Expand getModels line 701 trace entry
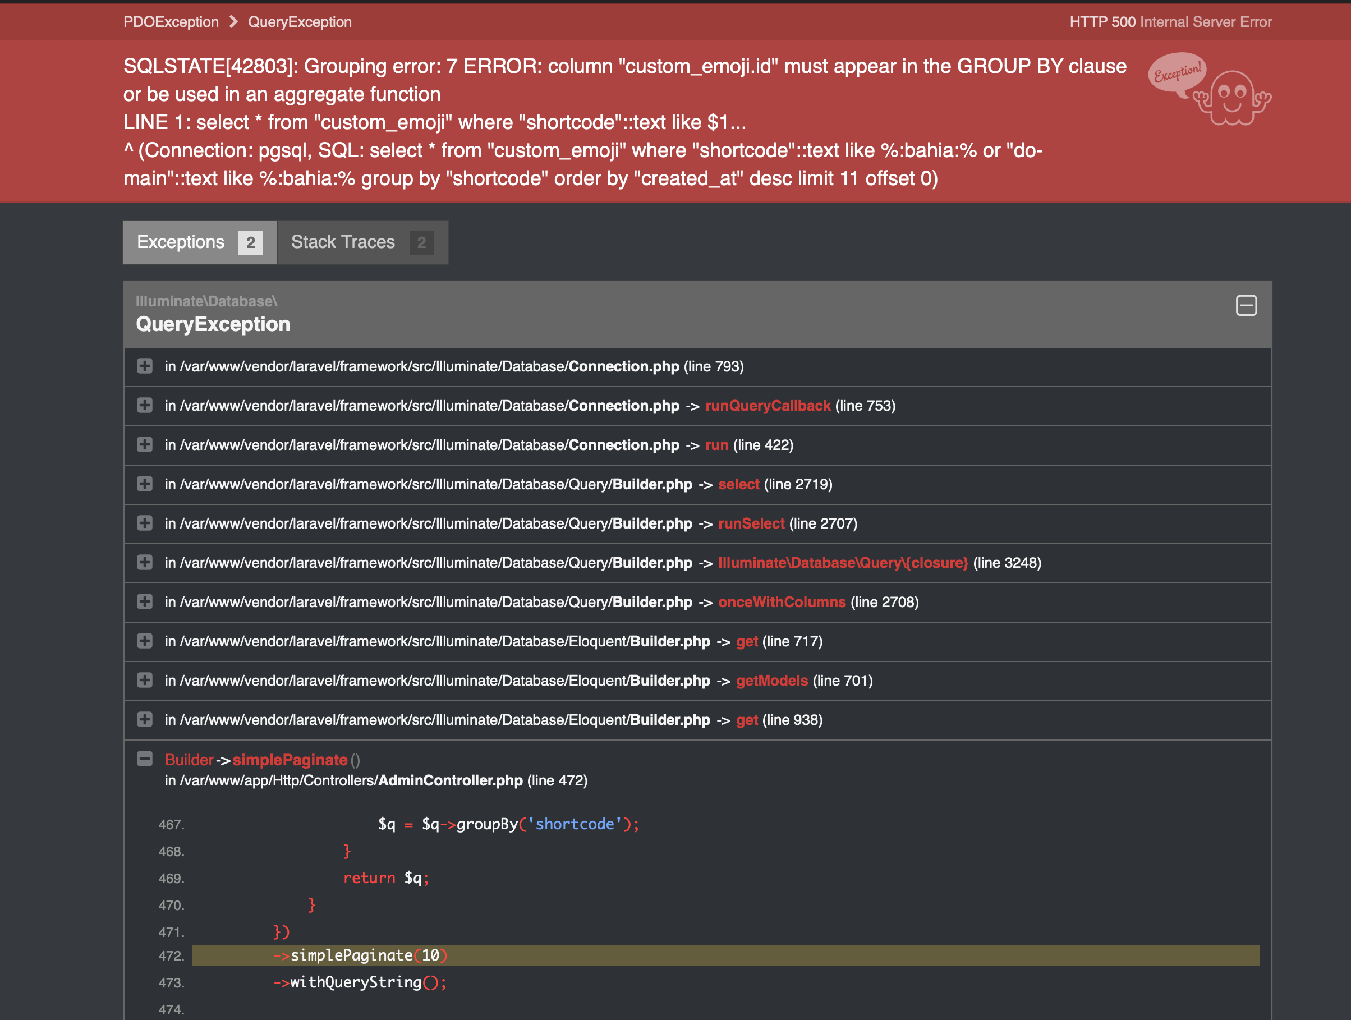1351x1020 pixels. 145,680
